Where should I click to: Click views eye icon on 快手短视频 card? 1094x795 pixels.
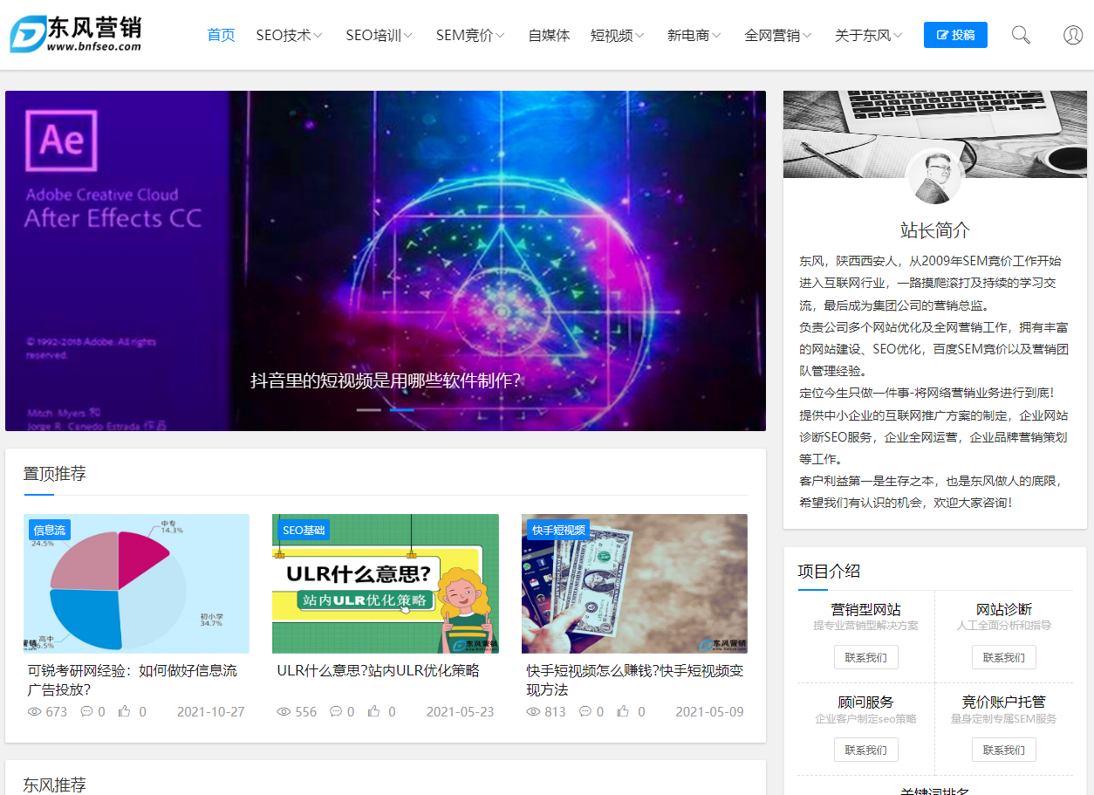pyautogui.click(x=534, y=711)
